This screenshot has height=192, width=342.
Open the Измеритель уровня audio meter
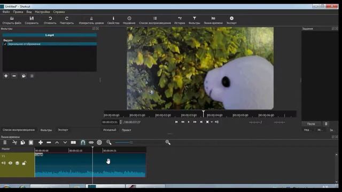click(91, 20)
